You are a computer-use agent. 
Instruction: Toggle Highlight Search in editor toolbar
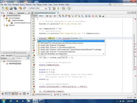click(69, 16)
